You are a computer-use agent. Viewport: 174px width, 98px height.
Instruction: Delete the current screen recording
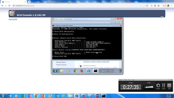point(158,86)
